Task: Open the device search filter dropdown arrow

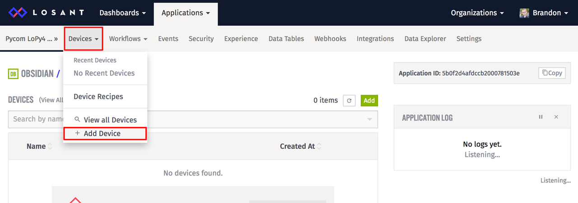Action: (x=369, y=119)
